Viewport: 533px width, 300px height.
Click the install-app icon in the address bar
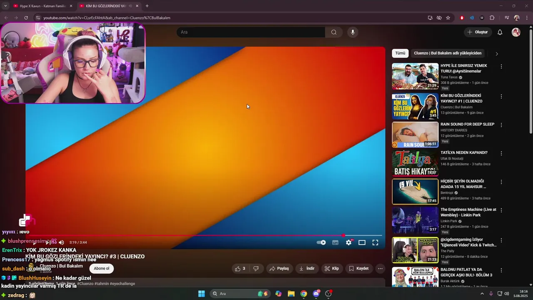click(x=430, y=18)
